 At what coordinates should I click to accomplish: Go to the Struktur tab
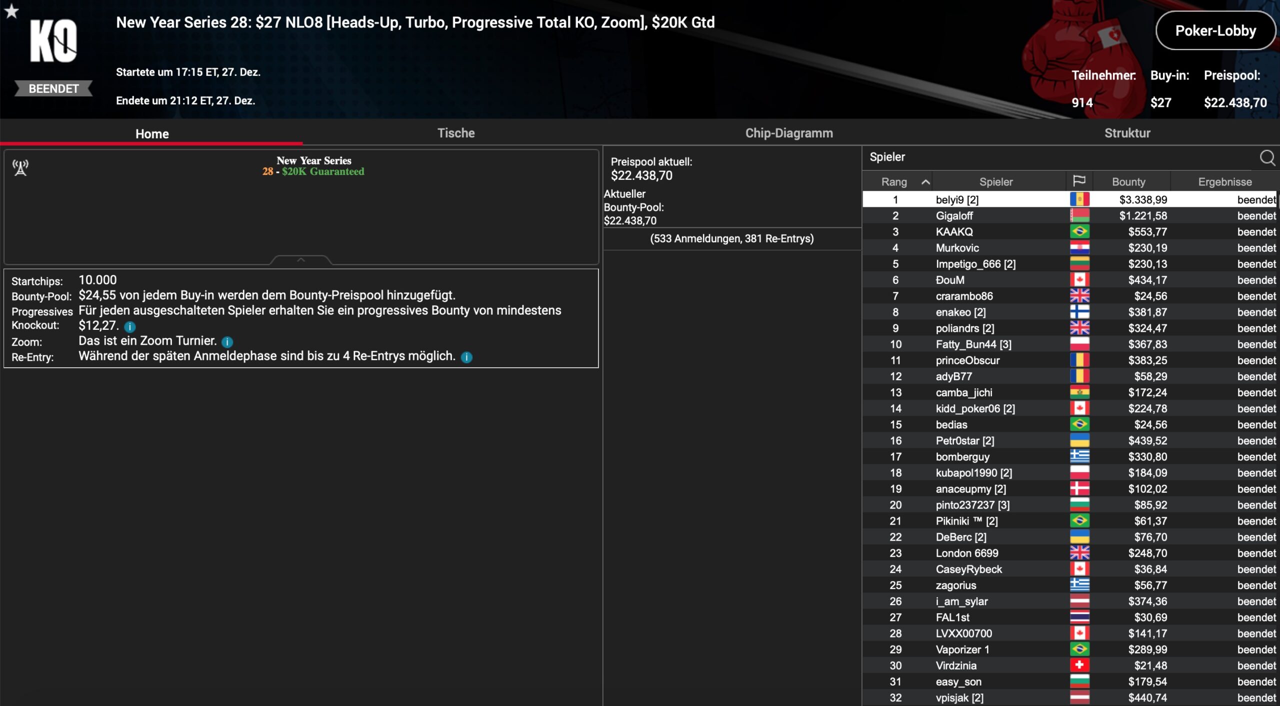click(1126, 133)
